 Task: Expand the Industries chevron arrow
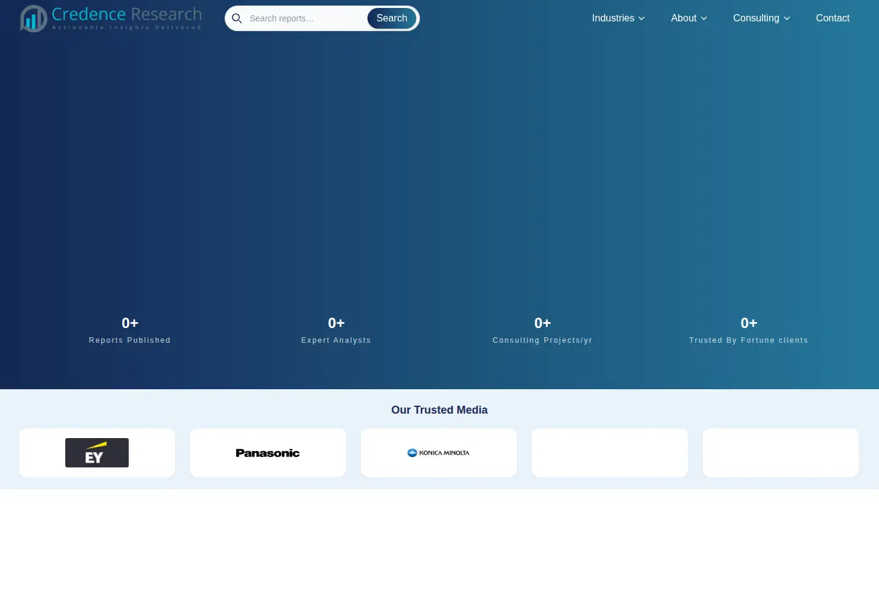642,18
